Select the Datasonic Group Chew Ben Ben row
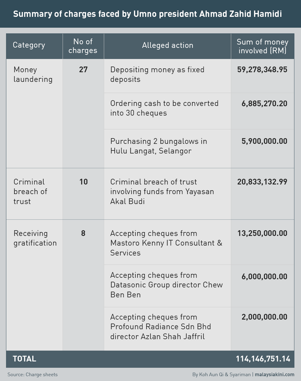Screen dimensions: 301x381 (199, 286)
